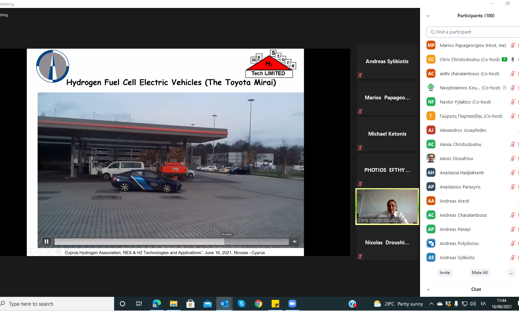Click green screen-share icon beside Chris Christodoulou
519x323 pixels.
(x=504, y=59)
